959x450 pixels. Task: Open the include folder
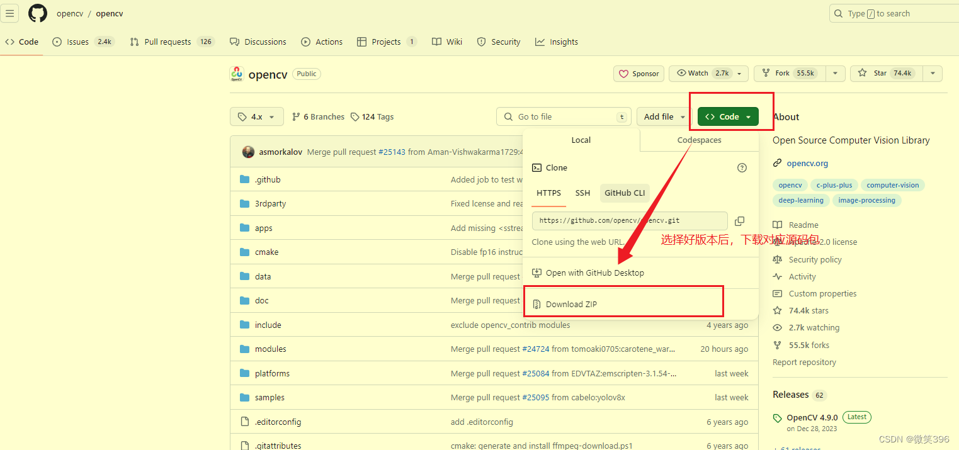click(x=268, y=325)
